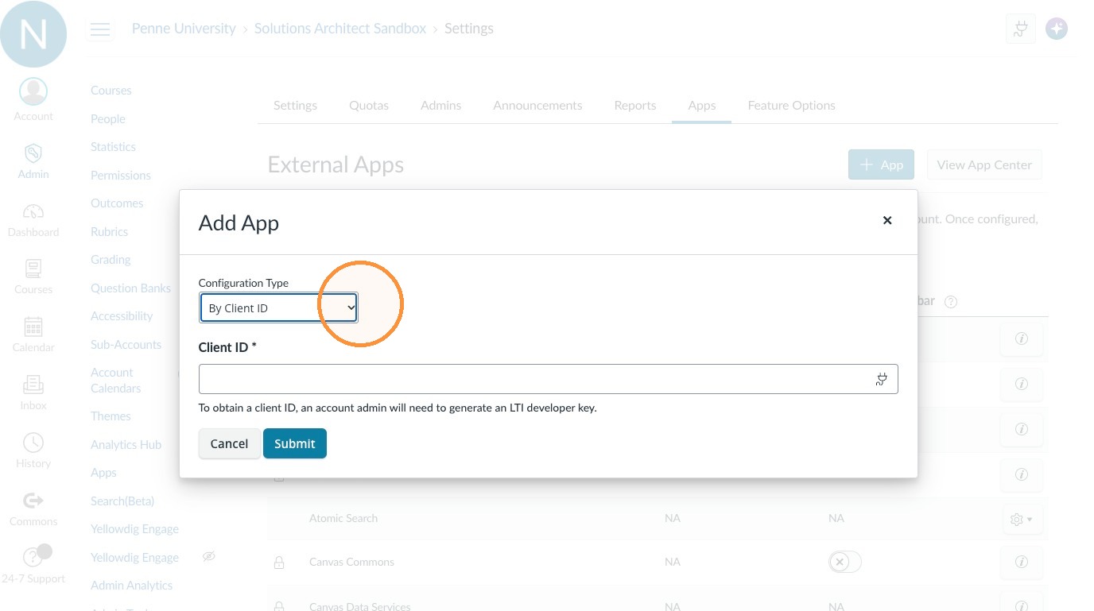
Task: Click the Canvas Commons app name
Action: coord(351,562)
